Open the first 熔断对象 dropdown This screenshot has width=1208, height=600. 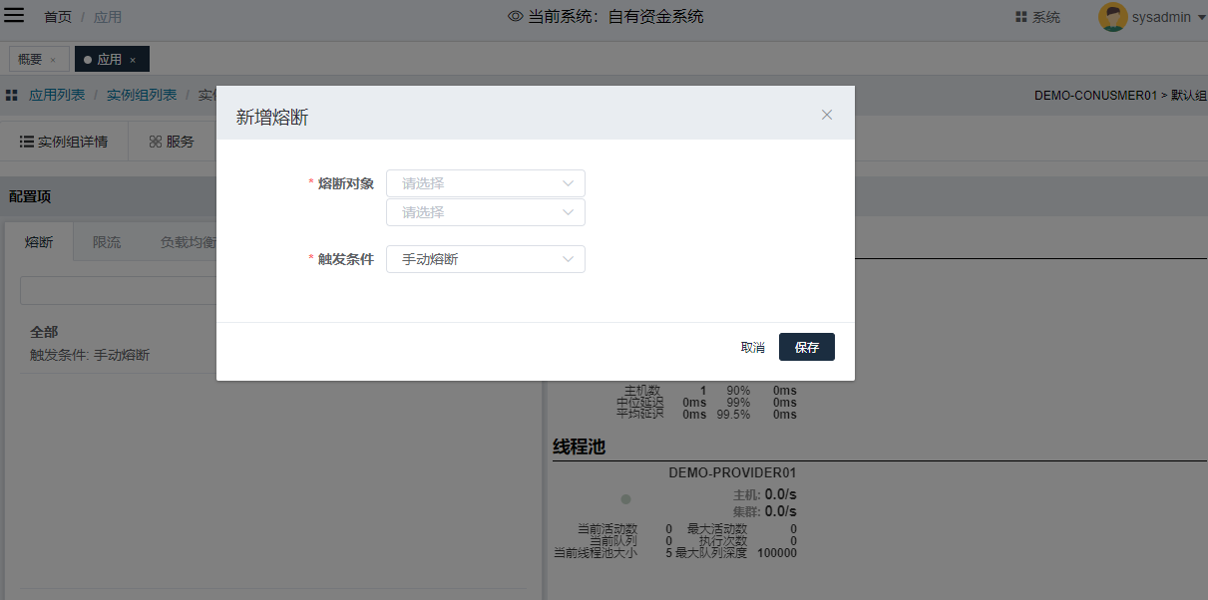click(x=485, y=183)
